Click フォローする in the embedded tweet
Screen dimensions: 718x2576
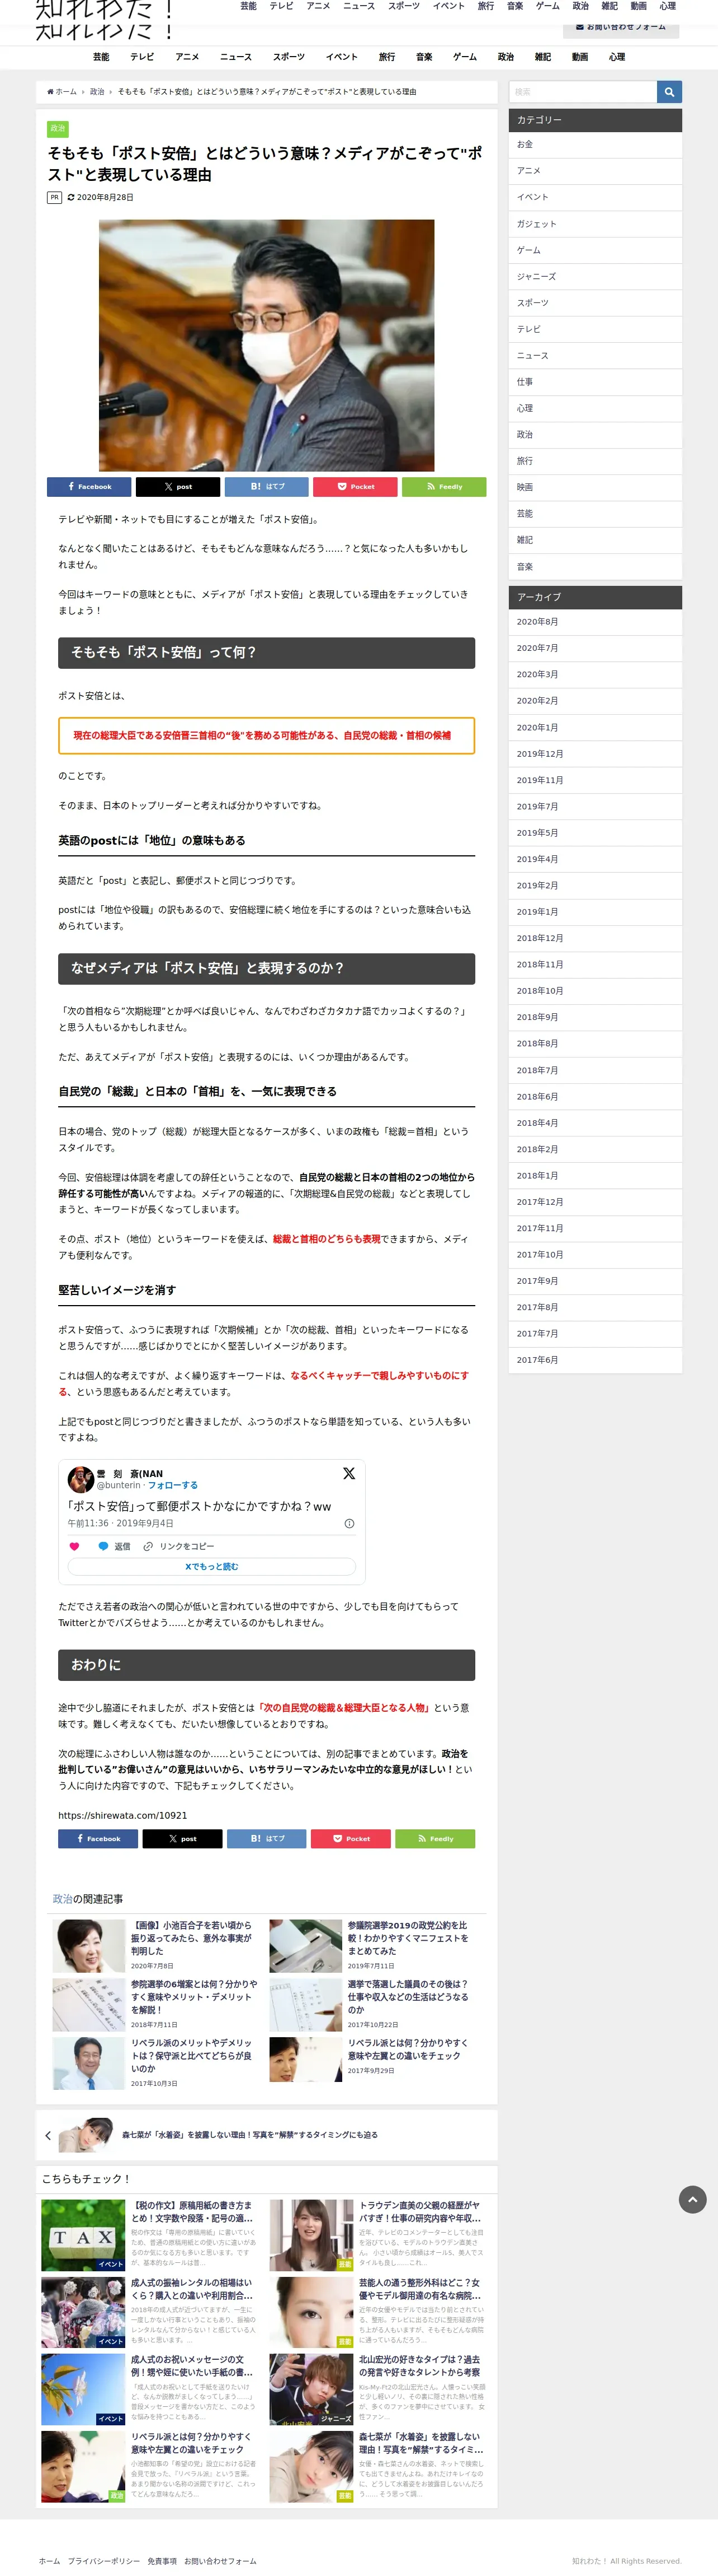click(173, 1485)
